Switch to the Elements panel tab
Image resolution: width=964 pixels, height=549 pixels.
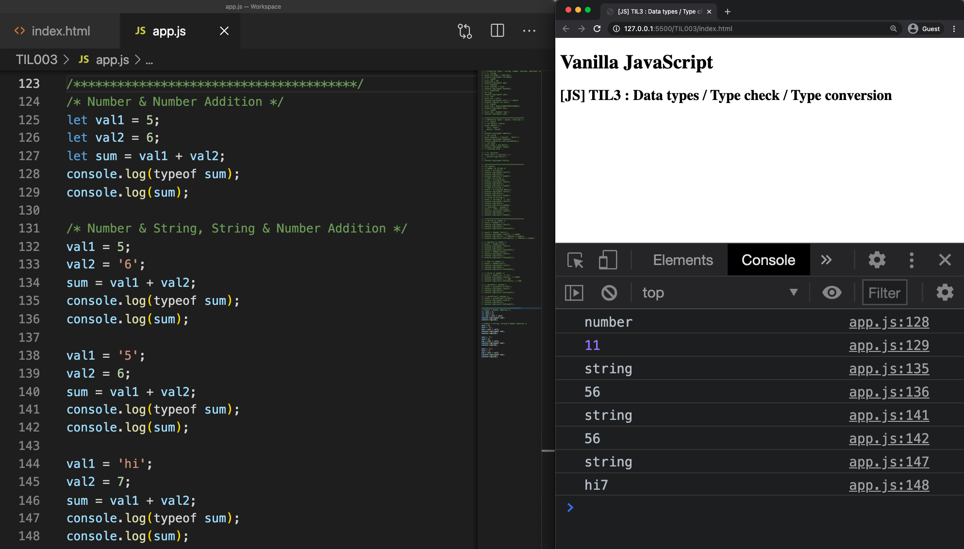682,260
